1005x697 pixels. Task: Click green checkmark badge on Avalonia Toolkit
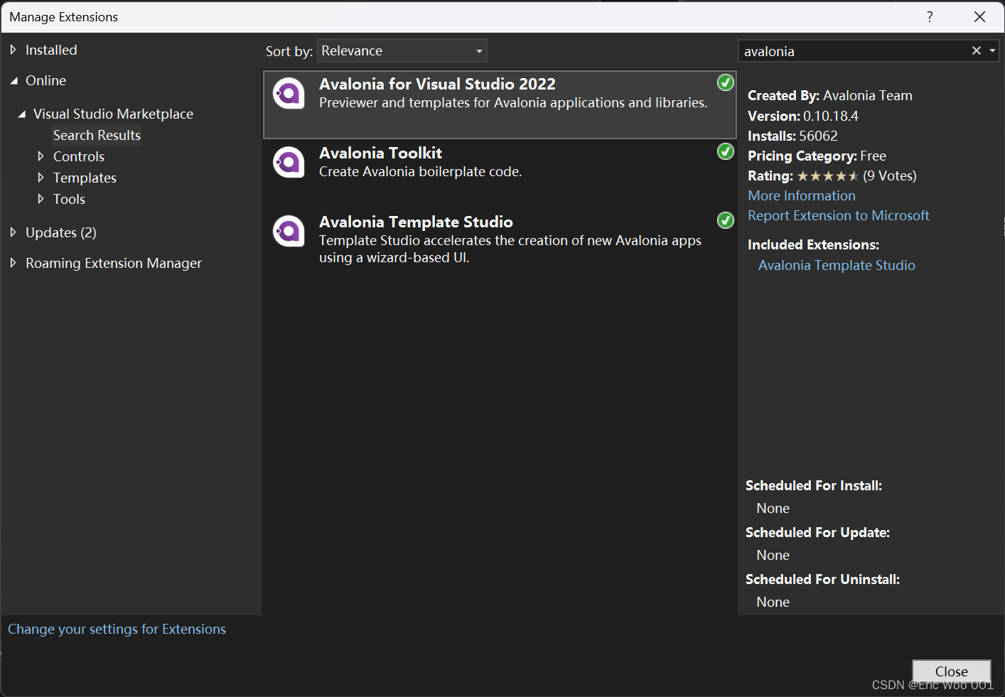click(725, 151)
